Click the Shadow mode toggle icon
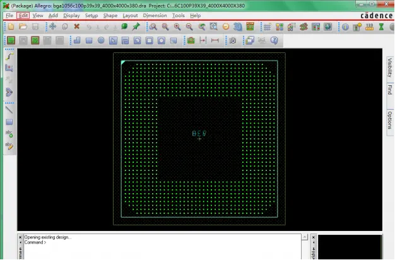This screenshot has width=395, height=260. [x=292, y=27]
